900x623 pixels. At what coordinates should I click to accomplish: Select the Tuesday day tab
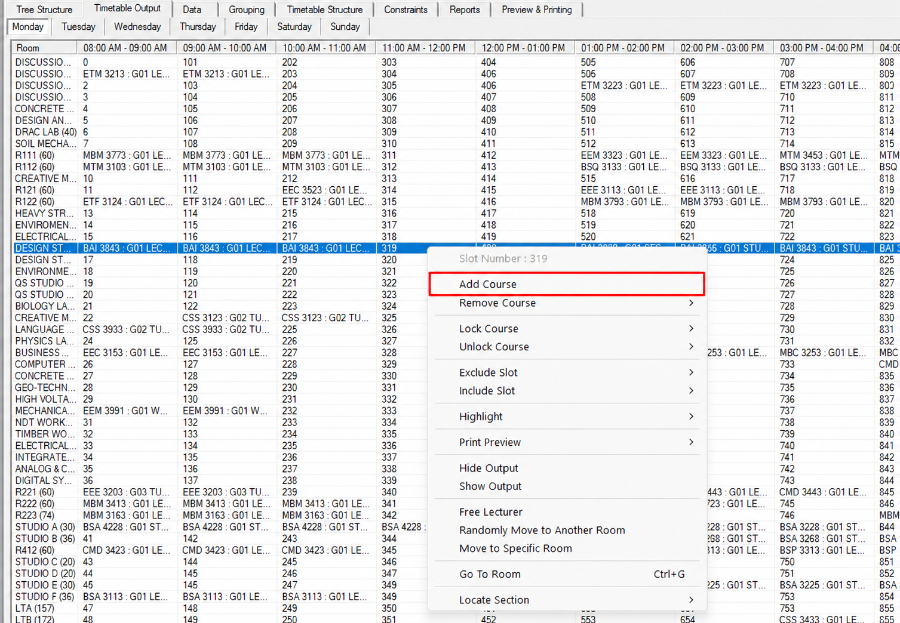tap(78, 27)
